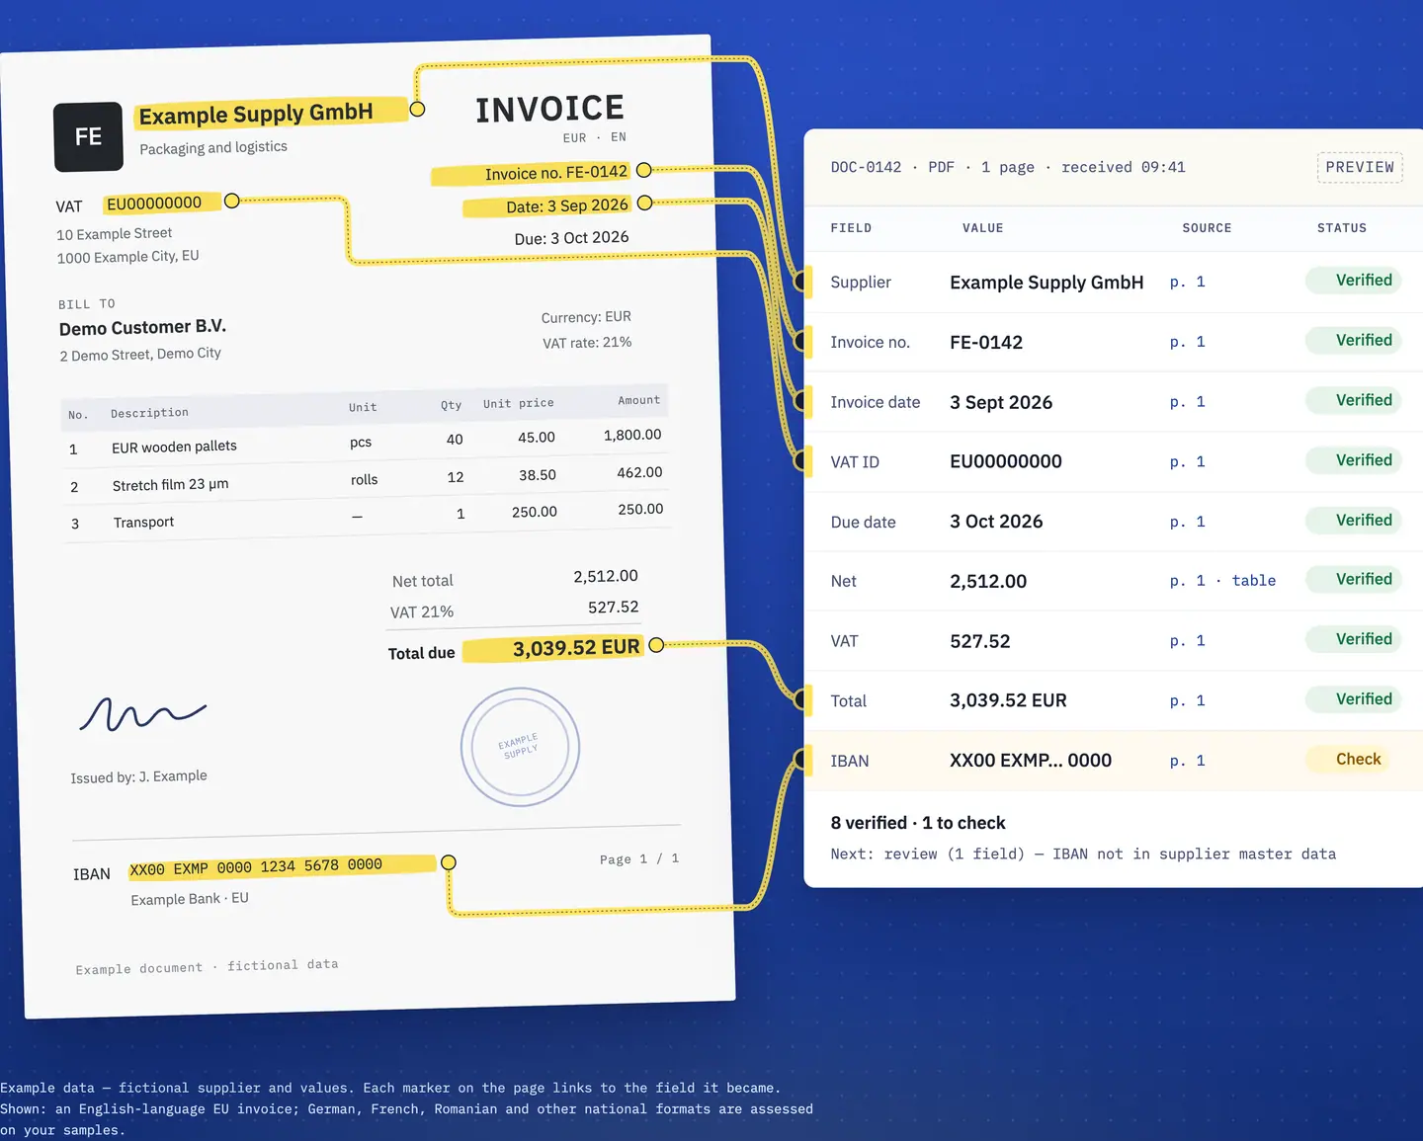
Task: Click the '8 verified · 1 to check' summary
Action: pyautogui.click(x=918, y=823)
